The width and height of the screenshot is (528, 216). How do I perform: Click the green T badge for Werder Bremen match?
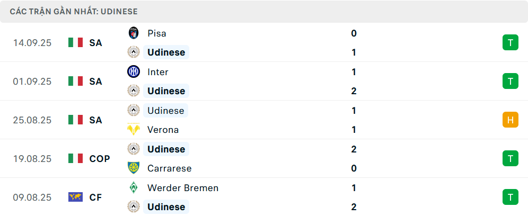tap(510, 197)
